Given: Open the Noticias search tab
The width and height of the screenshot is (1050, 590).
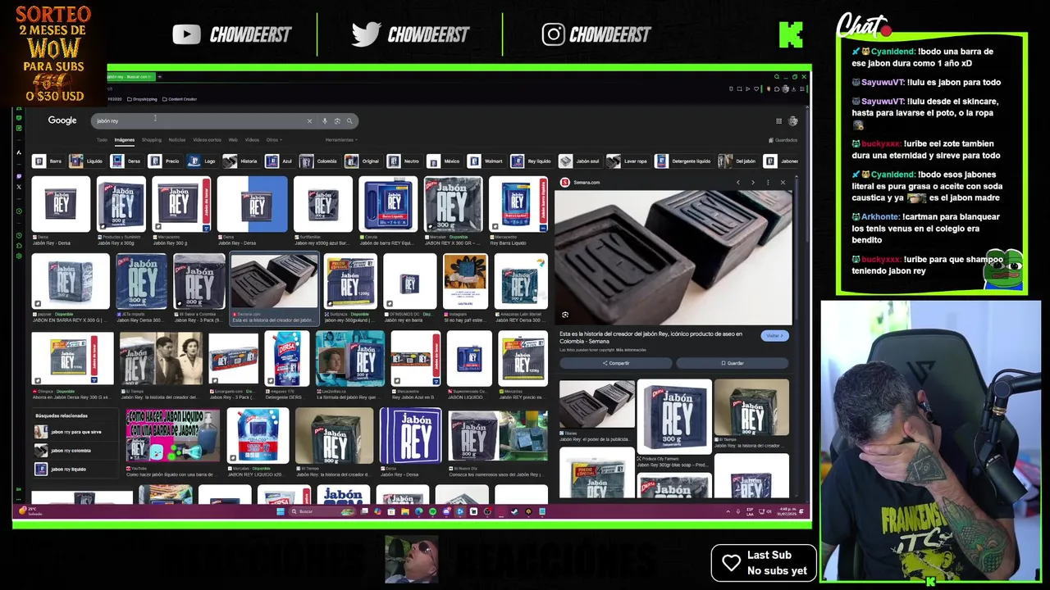Looking at the screenshot, I should (177, 140).
